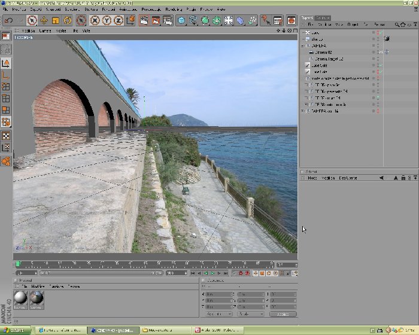Expand the bottom CAMERA null object

(302, 111)
